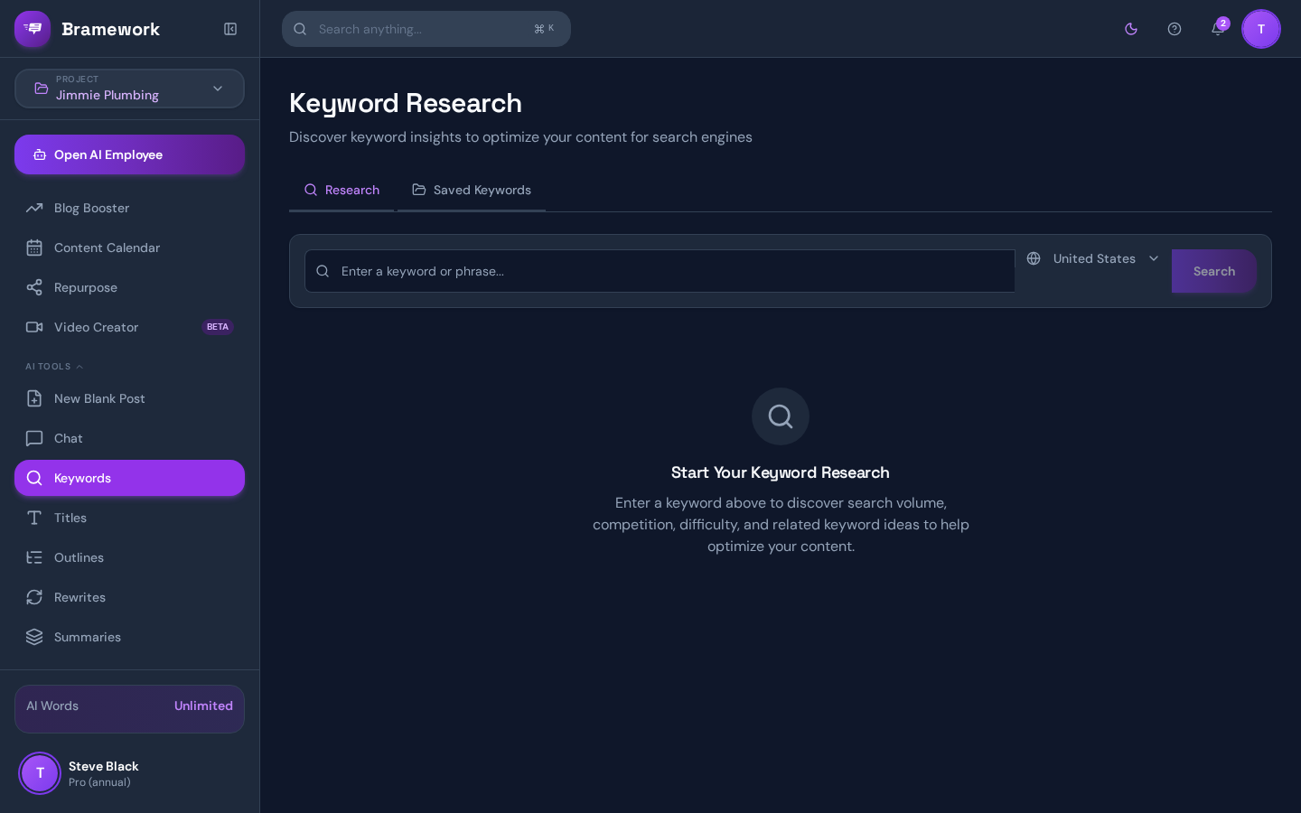
Task: Click the keyword or phrase input field
Action: coord(660,271)
